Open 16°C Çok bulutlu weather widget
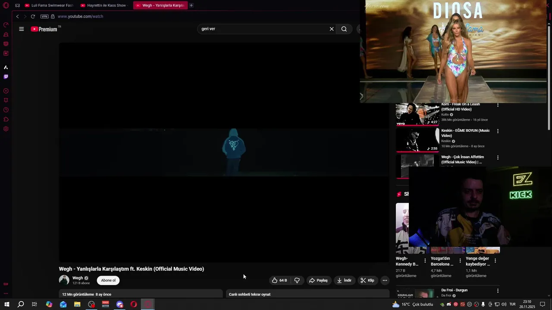Viewport: 552px width, 310px height. point(413,304)
